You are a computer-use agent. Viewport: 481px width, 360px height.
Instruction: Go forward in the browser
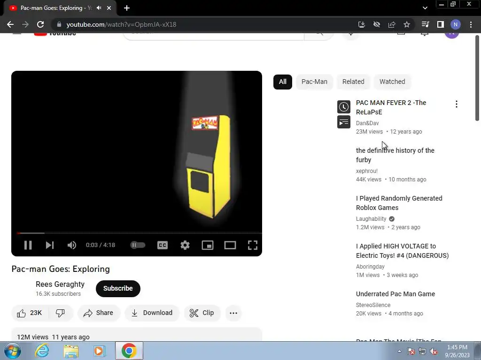coord(25,24)
